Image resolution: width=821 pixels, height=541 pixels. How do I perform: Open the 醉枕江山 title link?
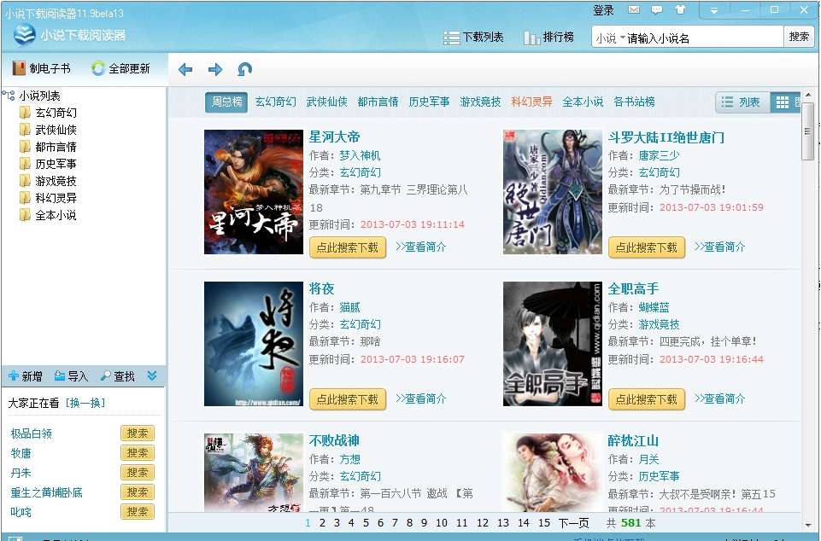coord(633,440)
